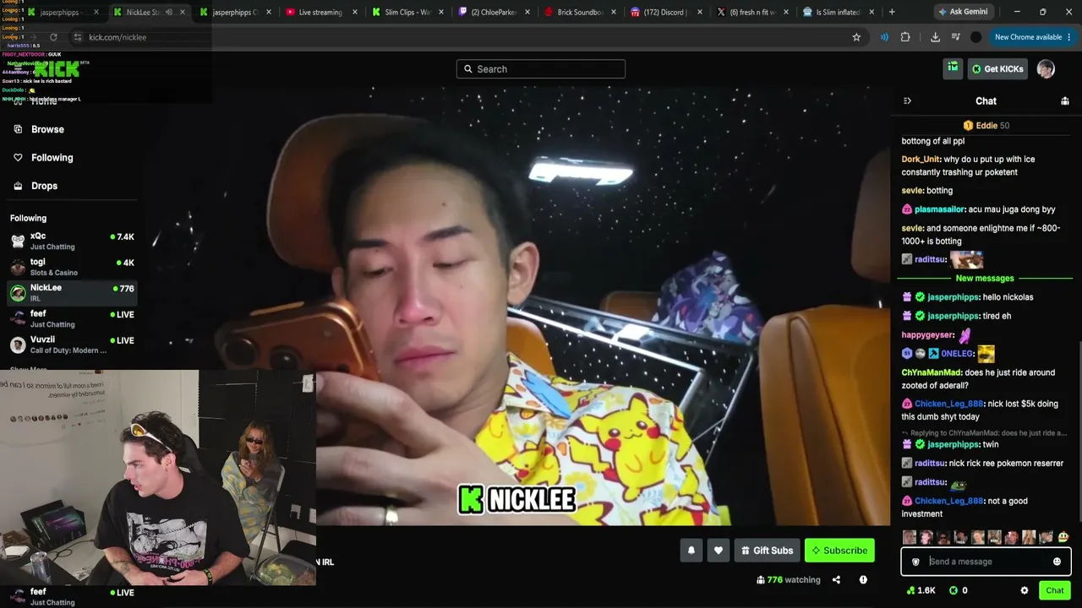Click the Get KICKs button
Screen dimensions: 1082x608
tap(997, 69)
